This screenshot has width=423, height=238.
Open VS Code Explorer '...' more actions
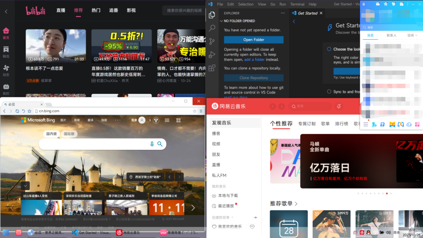tap(283, 13)
